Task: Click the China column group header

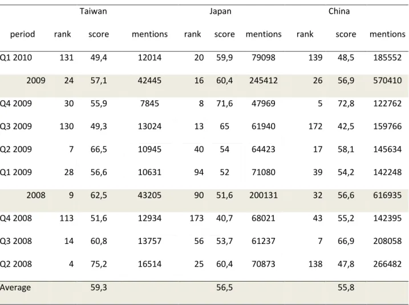Action: pyautogui.click(x=339, y=11)
